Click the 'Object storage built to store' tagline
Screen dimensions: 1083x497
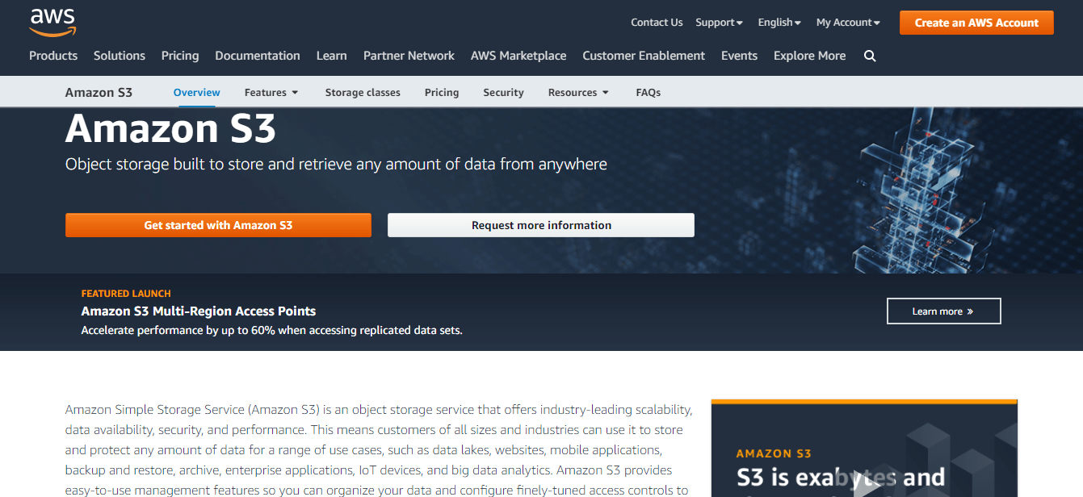pos(336,165)
